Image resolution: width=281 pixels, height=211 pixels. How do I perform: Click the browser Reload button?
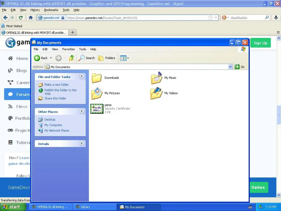(21, 18)
